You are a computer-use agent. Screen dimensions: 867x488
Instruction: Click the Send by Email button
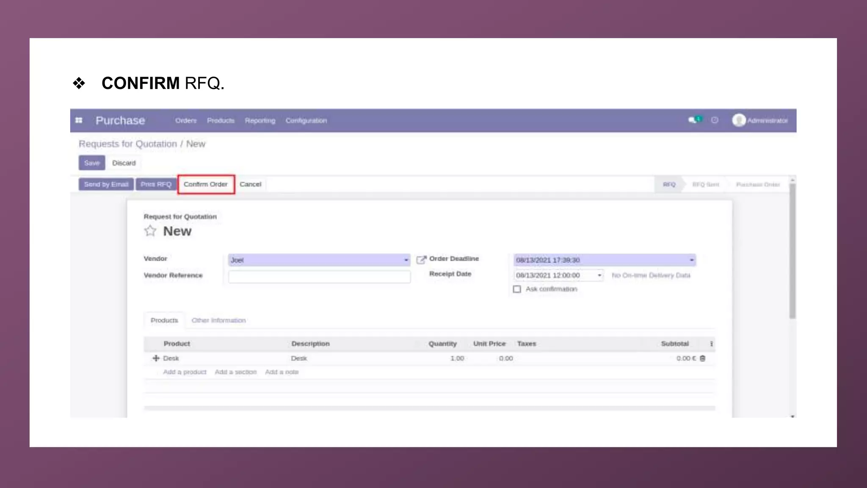point(106,184)
